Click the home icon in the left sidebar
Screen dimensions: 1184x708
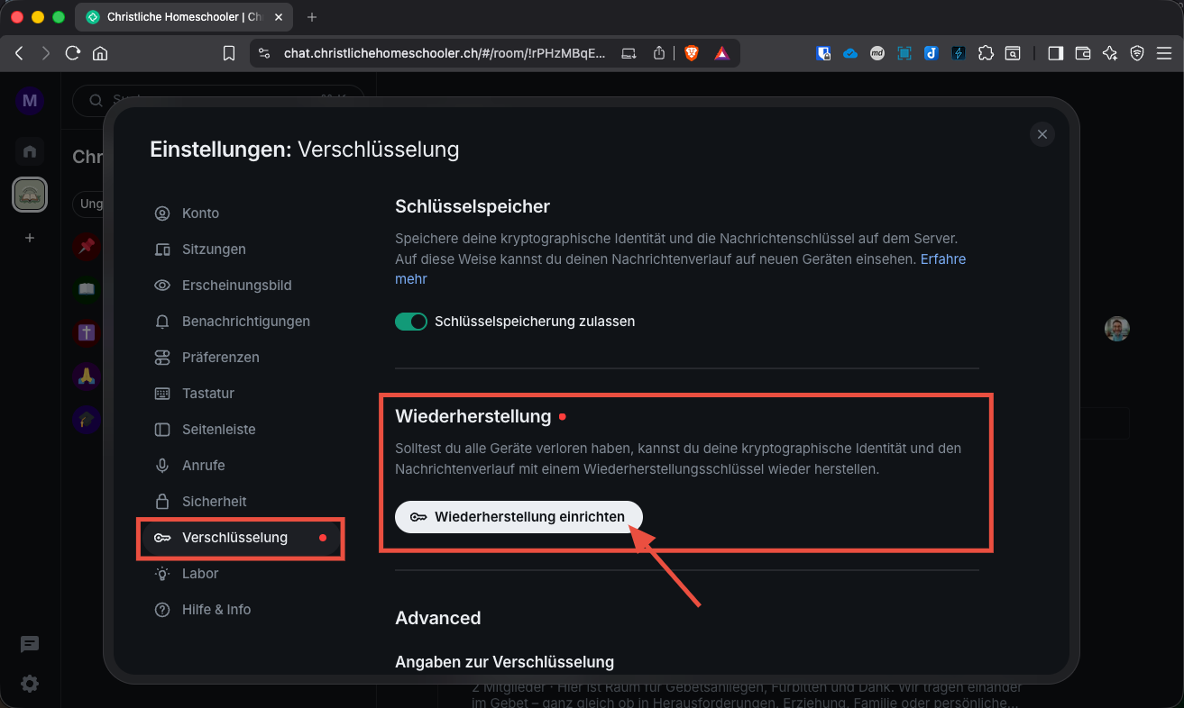[29, 150]
